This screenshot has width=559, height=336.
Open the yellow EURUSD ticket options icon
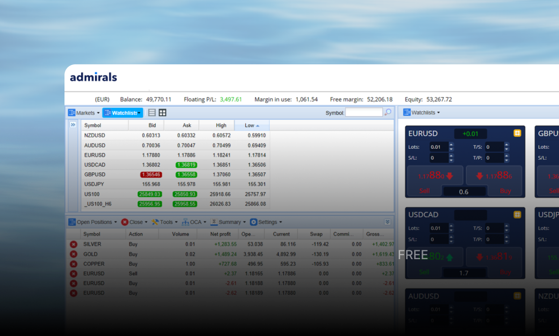[x=517, y=133]
